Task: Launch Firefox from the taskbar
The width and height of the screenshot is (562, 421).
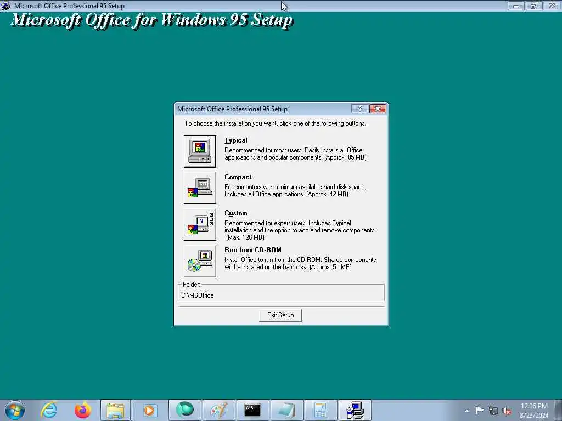Action: pyautogui.click(x=82, y=410)
